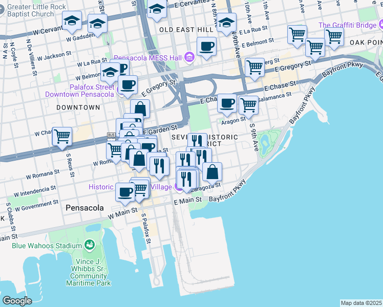Click the Pensacola city label
The width and height of the screenshot is (383, 307).
tap(85, 208)
